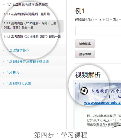Image resolution: width=121 pixels, height=140 pixels.
Task: Click the video explanation thumbnail area
Action: 98,106
